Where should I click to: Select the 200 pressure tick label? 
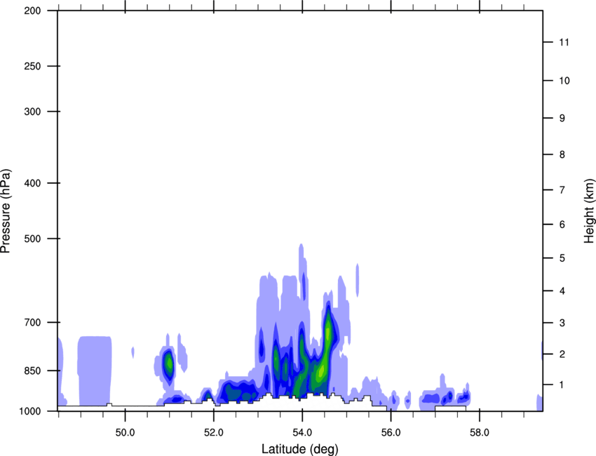[x=32, y=11]
